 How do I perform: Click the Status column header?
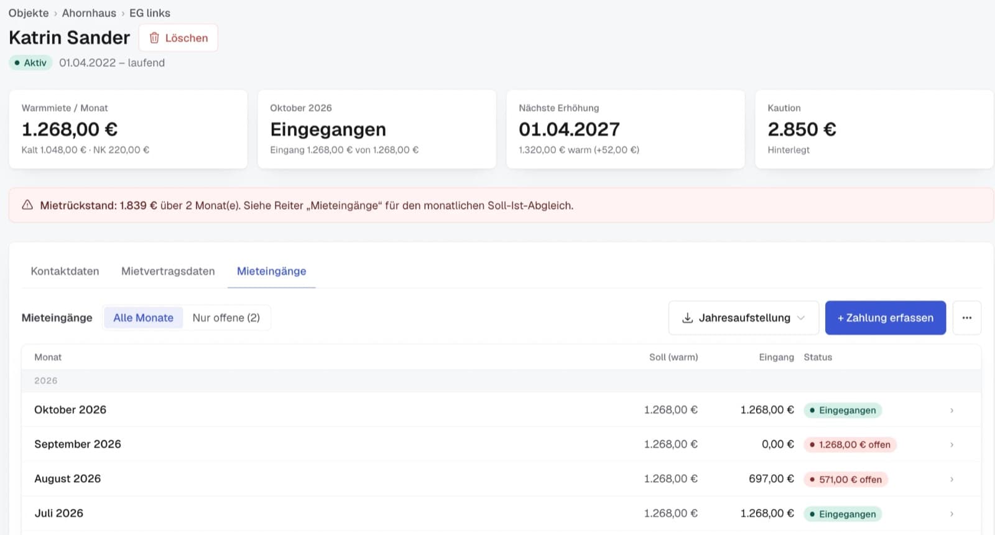(x=818, y=357)
